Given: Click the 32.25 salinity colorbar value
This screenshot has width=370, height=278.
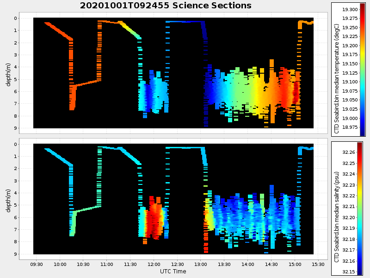Looking at the screenshot, I should [x=349, y=164].
